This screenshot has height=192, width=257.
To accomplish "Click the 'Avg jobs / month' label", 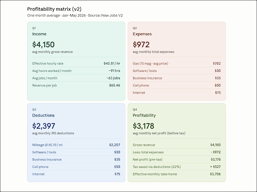I will click(45, 78).
